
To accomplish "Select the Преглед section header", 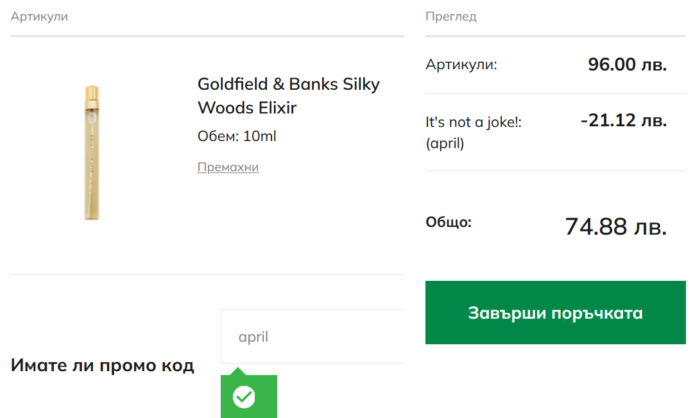I will [x=450, y=17].
